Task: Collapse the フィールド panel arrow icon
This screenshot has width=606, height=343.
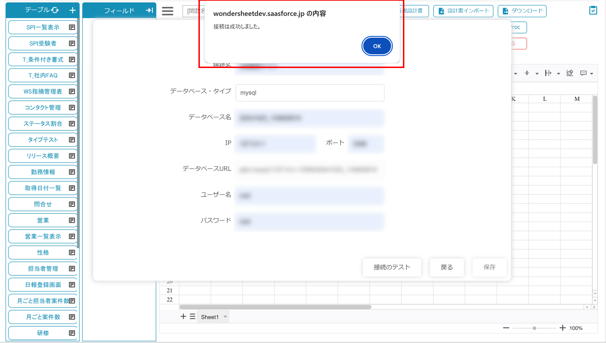Action: click(x=149, y=10)
